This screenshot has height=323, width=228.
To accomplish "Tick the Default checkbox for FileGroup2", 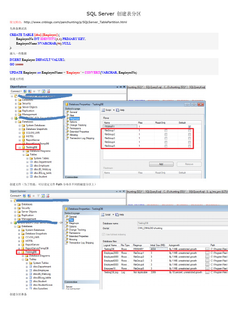I will click(x=189, y=134).
